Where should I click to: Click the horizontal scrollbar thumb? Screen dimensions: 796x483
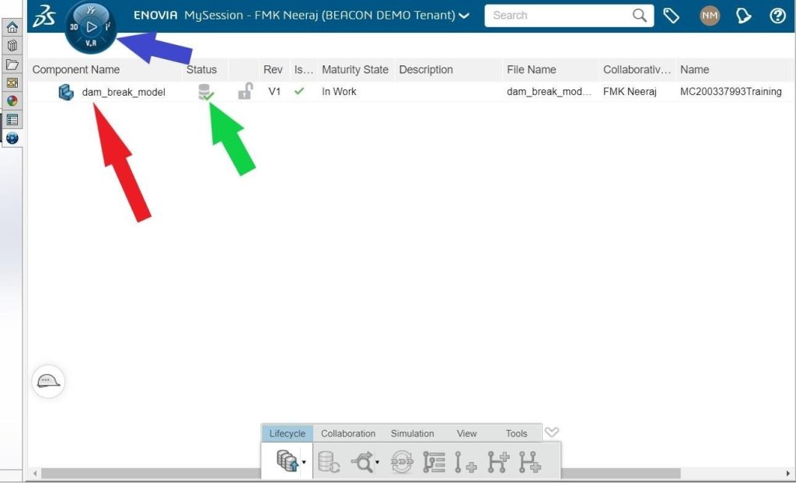(361, 474)
